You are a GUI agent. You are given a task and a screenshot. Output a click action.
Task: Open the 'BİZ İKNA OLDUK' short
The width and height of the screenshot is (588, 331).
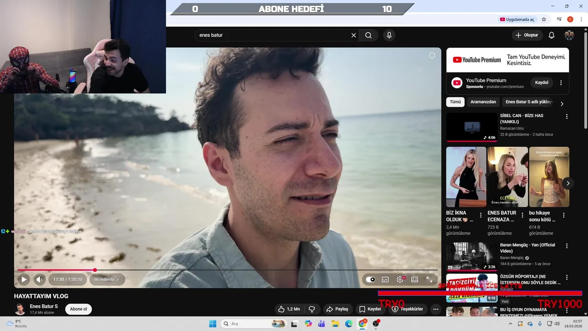pyautogui.click(x=466, y=177)
